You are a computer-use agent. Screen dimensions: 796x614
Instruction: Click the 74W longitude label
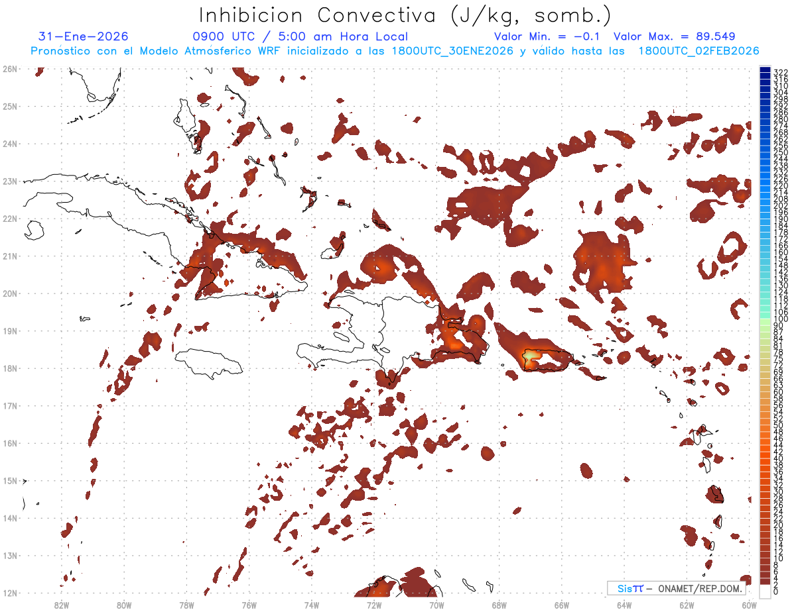coord(312,605)
